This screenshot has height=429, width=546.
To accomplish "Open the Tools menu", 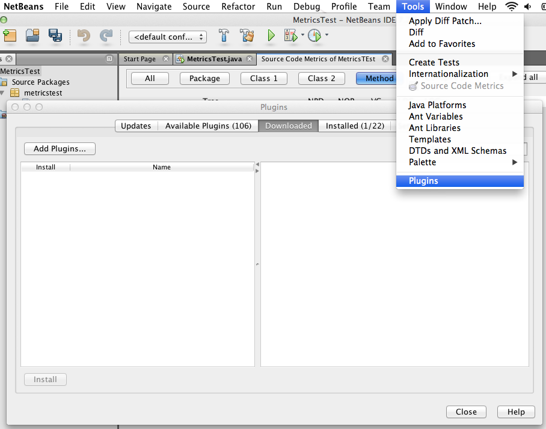I will [x=413, y=6].
